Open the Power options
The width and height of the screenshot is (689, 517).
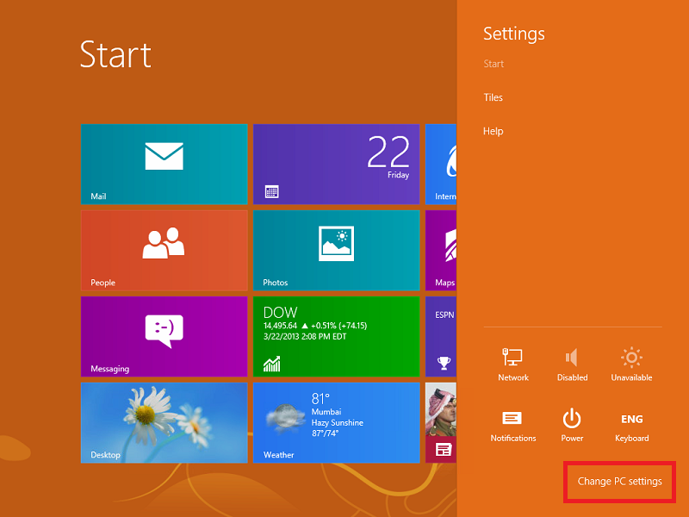pos(572,425)
